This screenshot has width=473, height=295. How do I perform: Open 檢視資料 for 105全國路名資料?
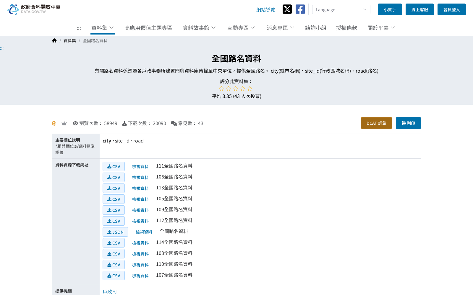pyautogui.click(x=140, y=199)
